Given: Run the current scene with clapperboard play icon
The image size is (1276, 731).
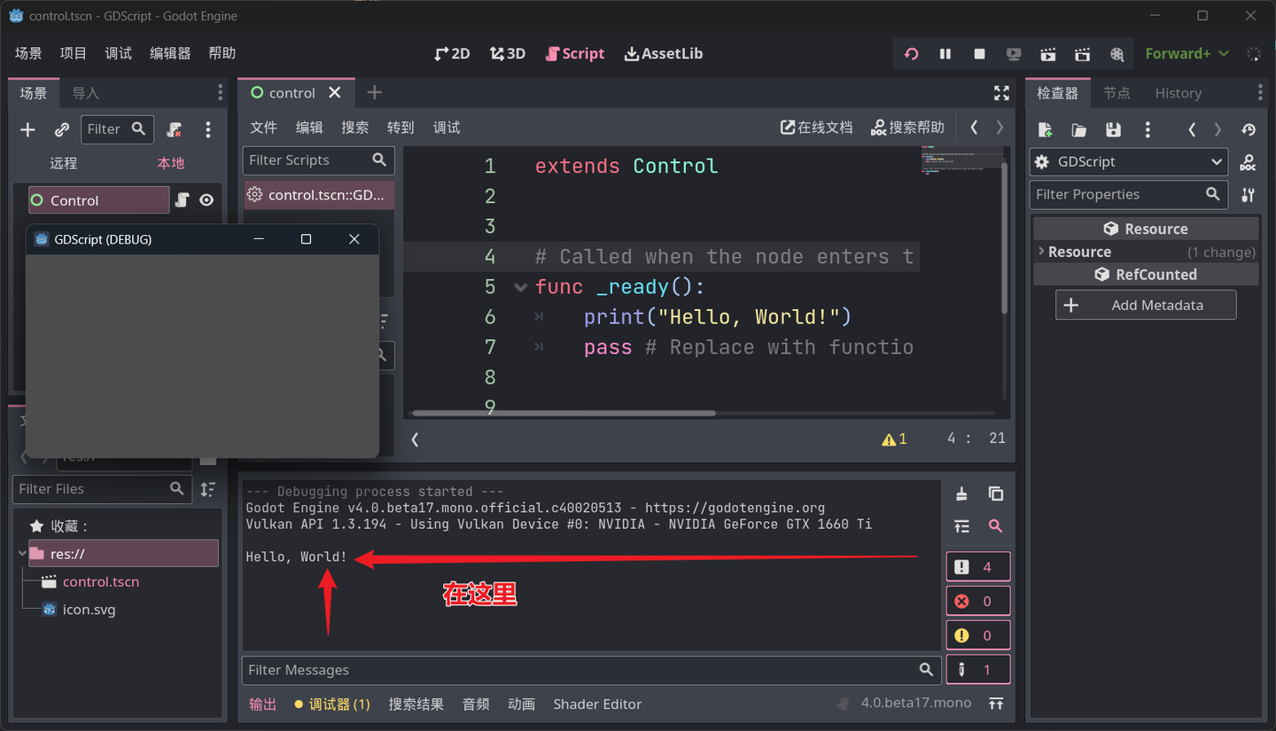Looking at the screenshot, I should (1048, 54).
